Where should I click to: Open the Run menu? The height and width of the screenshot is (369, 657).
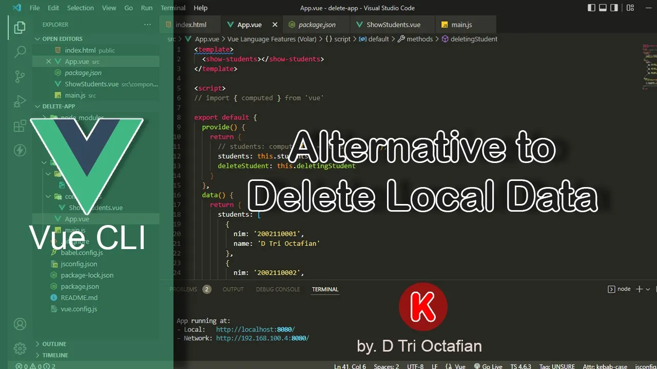click(147, 8)
